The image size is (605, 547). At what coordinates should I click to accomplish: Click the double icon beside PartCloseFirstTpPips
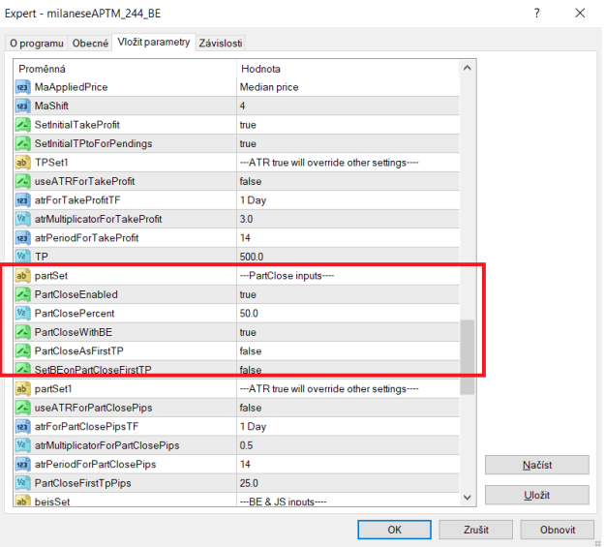tap(22, 483)
